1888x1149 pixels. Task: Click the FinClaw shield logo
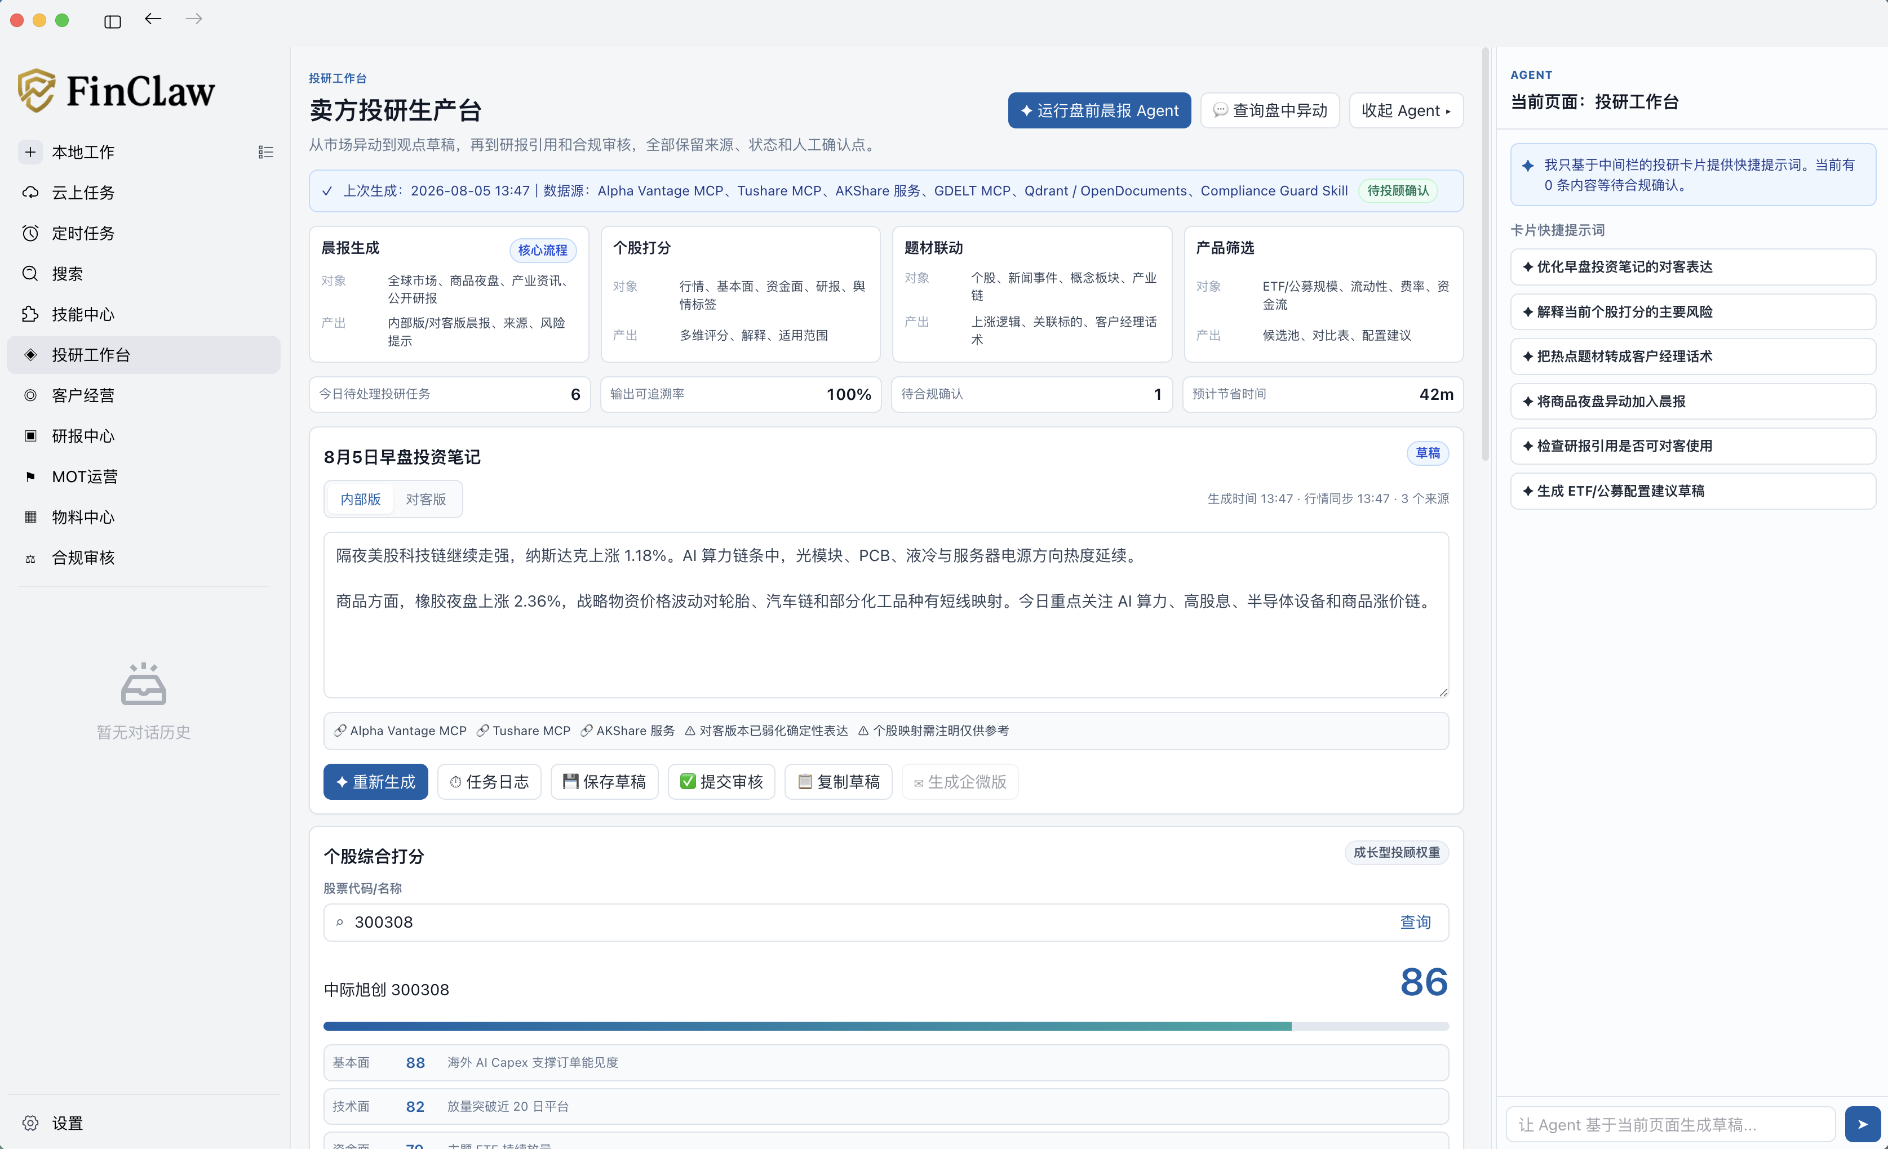[36, 90]
